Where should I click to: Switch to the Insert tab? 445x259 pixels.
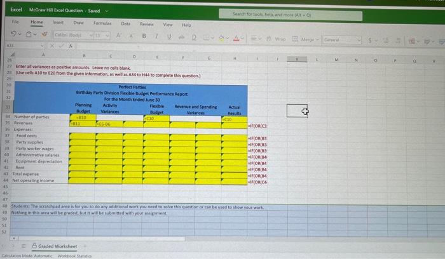click(x=58, y=22)
